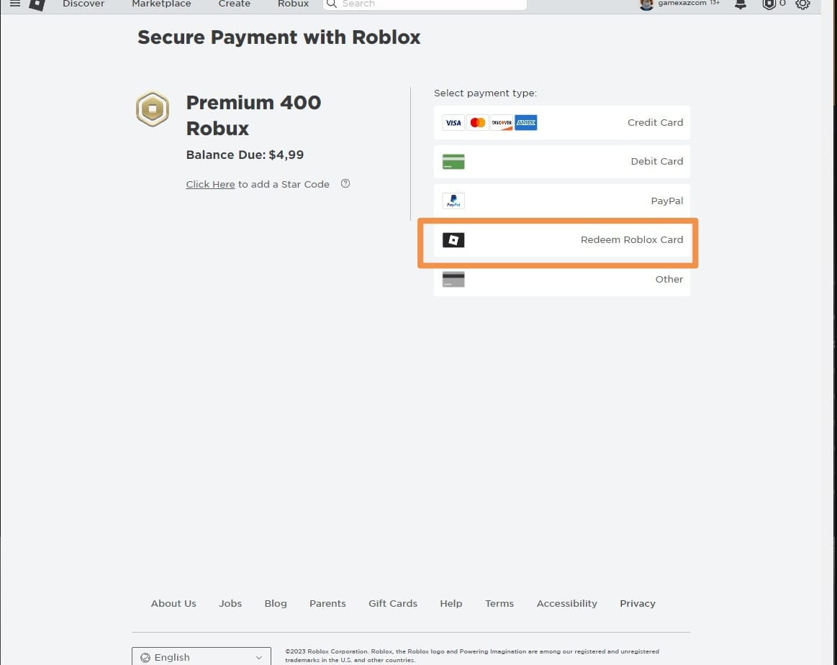Image resolution: width=837 pixels, height=665 pixels.
Task: Select Credit Card payment type
Action: click(561, 123)
